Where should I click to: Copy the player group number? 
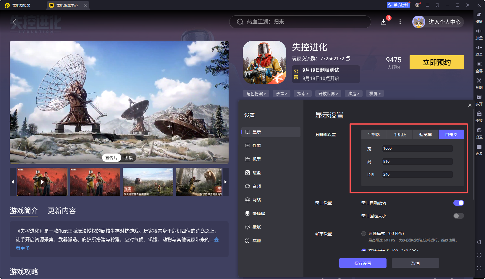tap(348, 58)
